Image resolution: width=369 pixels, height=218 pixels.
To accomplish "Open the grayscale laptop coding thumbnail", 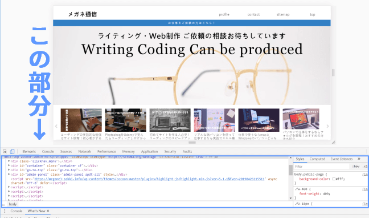I will coord(170,120).
